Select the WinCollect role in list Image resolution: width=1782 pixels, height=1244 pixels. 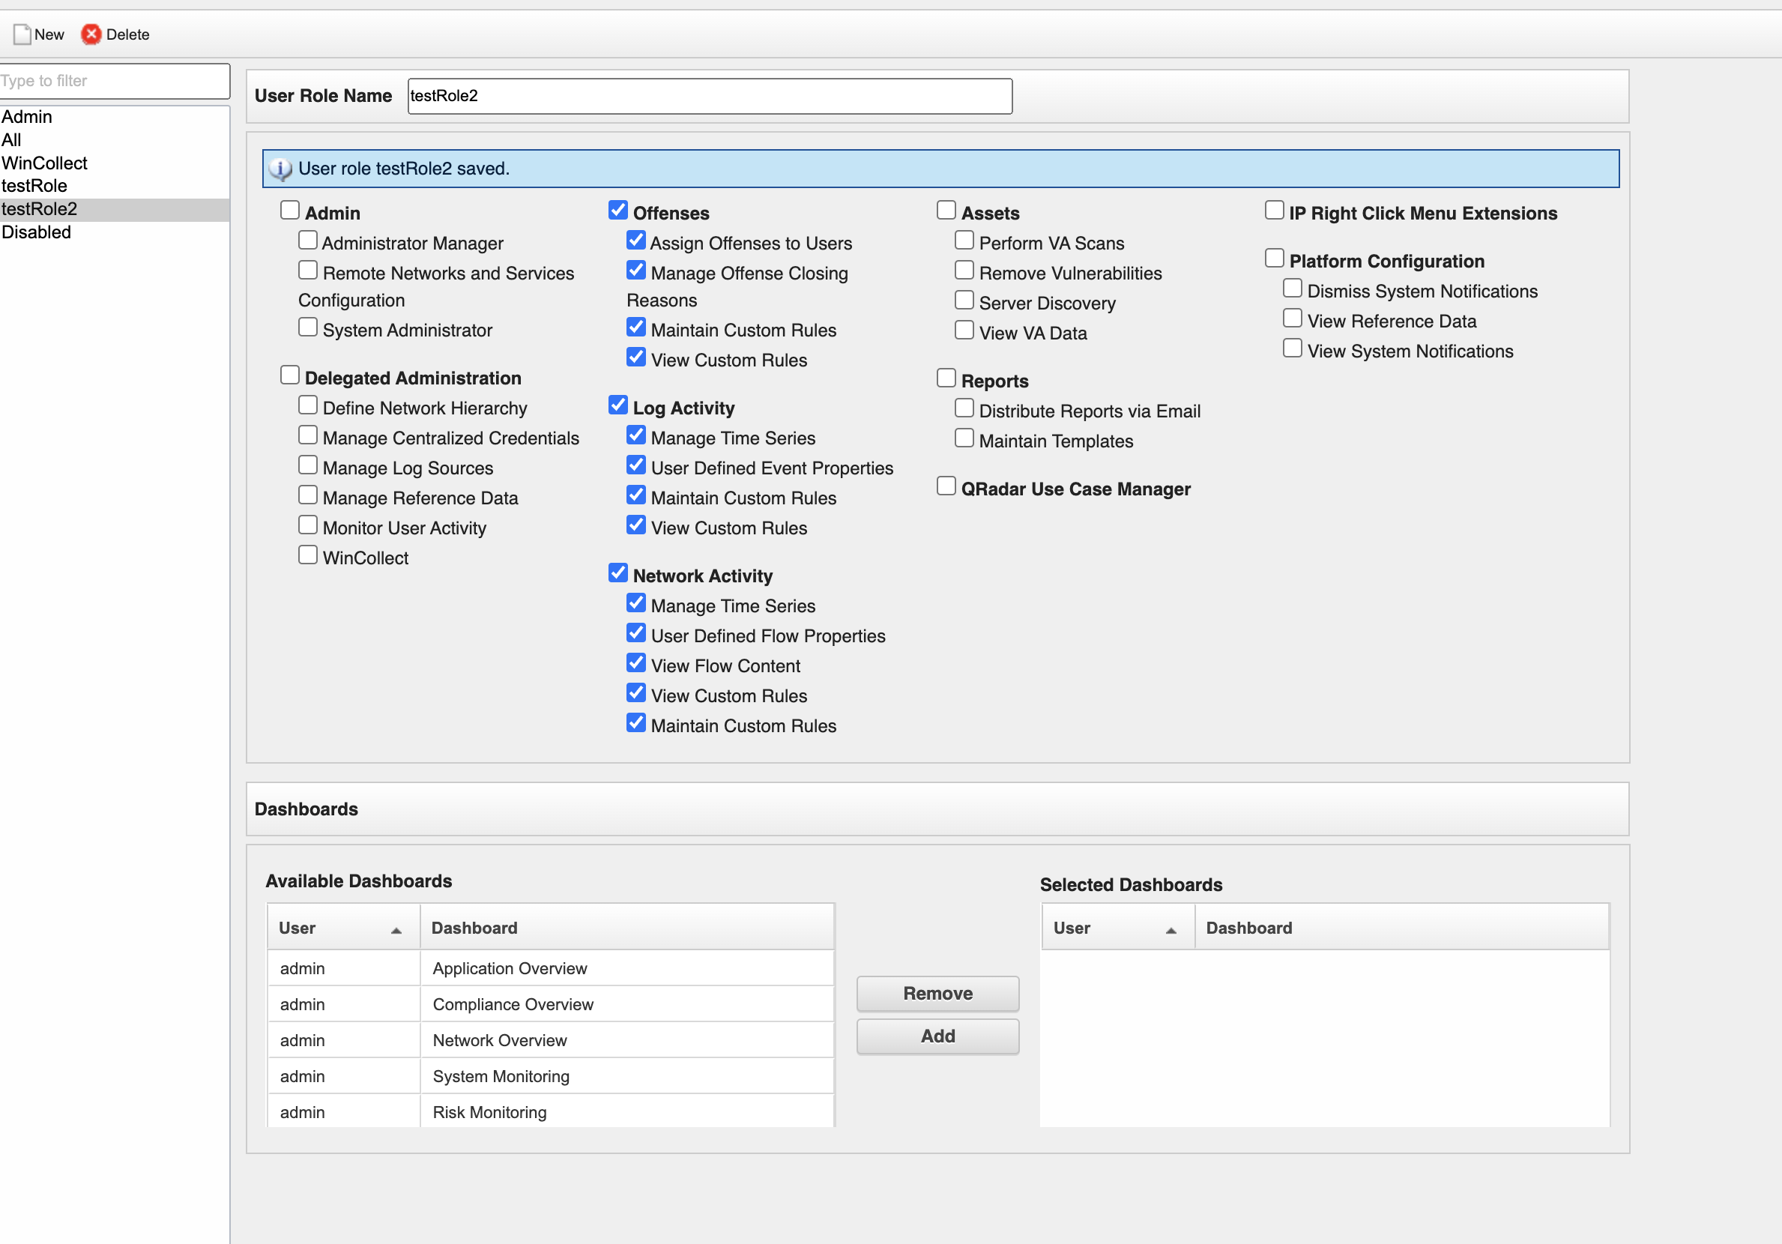tap(115, 163)
